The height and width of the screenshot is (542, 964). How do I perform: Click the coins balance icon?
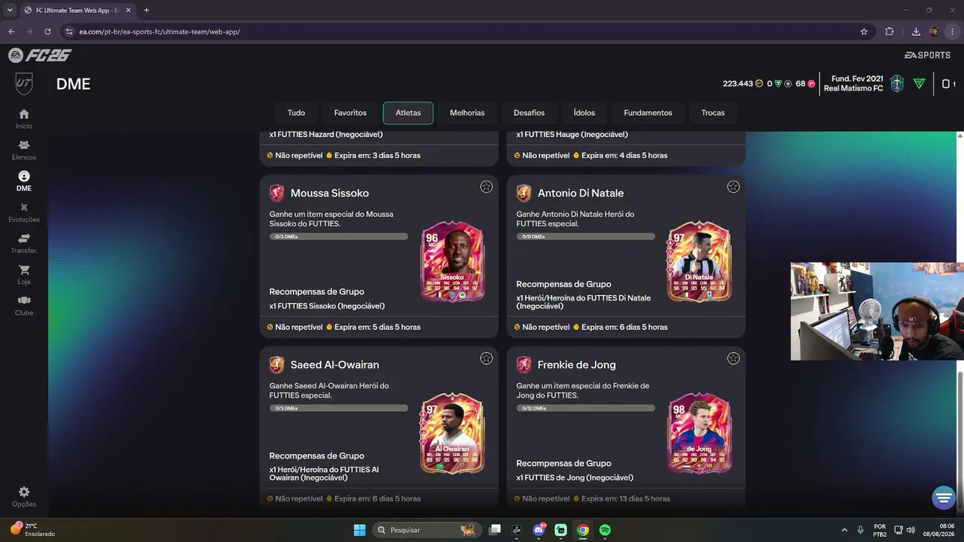[759, 84]
